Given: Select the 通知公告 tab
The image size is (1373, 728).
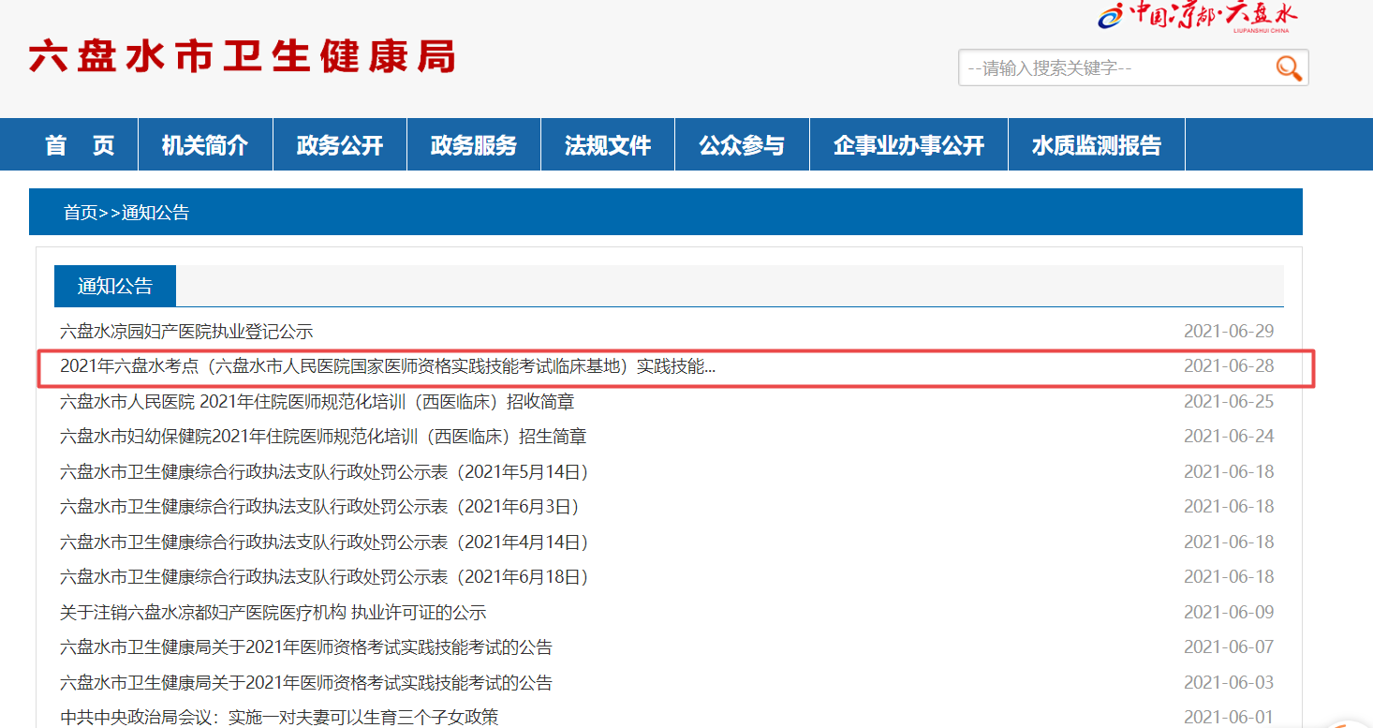Looking at the screenshot, I should pos(114,286).
